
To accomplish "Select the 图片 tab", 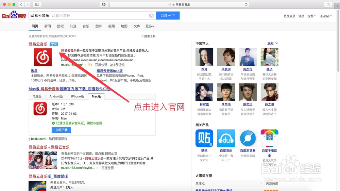I will pos(99,26).
